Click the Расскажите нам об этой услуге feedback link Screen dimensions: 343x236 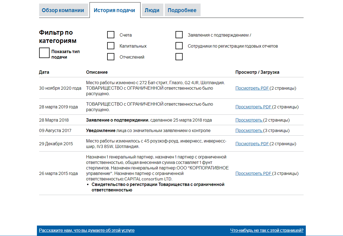point(87,230)
